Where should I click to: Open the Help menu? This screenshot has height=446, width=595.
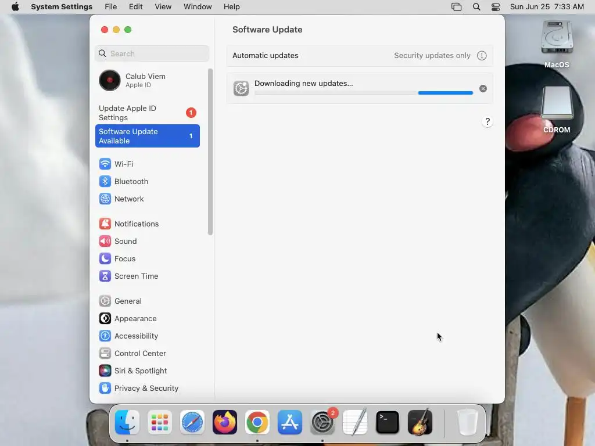pyautogui.click(x=231, y=7)
